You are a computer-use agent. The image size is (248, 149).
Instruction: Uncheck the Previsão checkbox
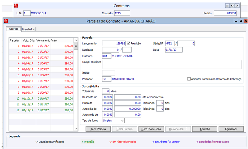129,43
